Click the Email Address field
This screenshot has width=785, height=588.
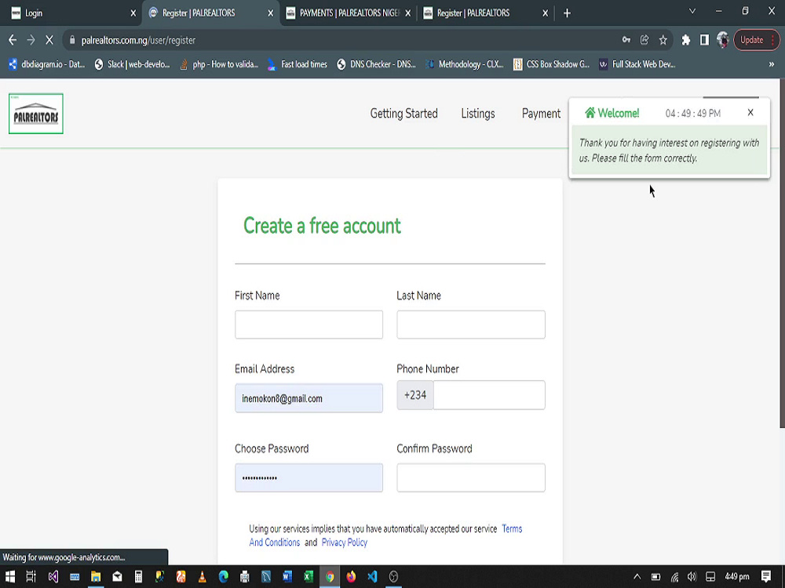(x=309, y=398)
